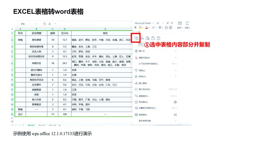Viewport: 263px width, 144px height.
Task: Click the Increase font size icon
Action: tap(168, 23)
